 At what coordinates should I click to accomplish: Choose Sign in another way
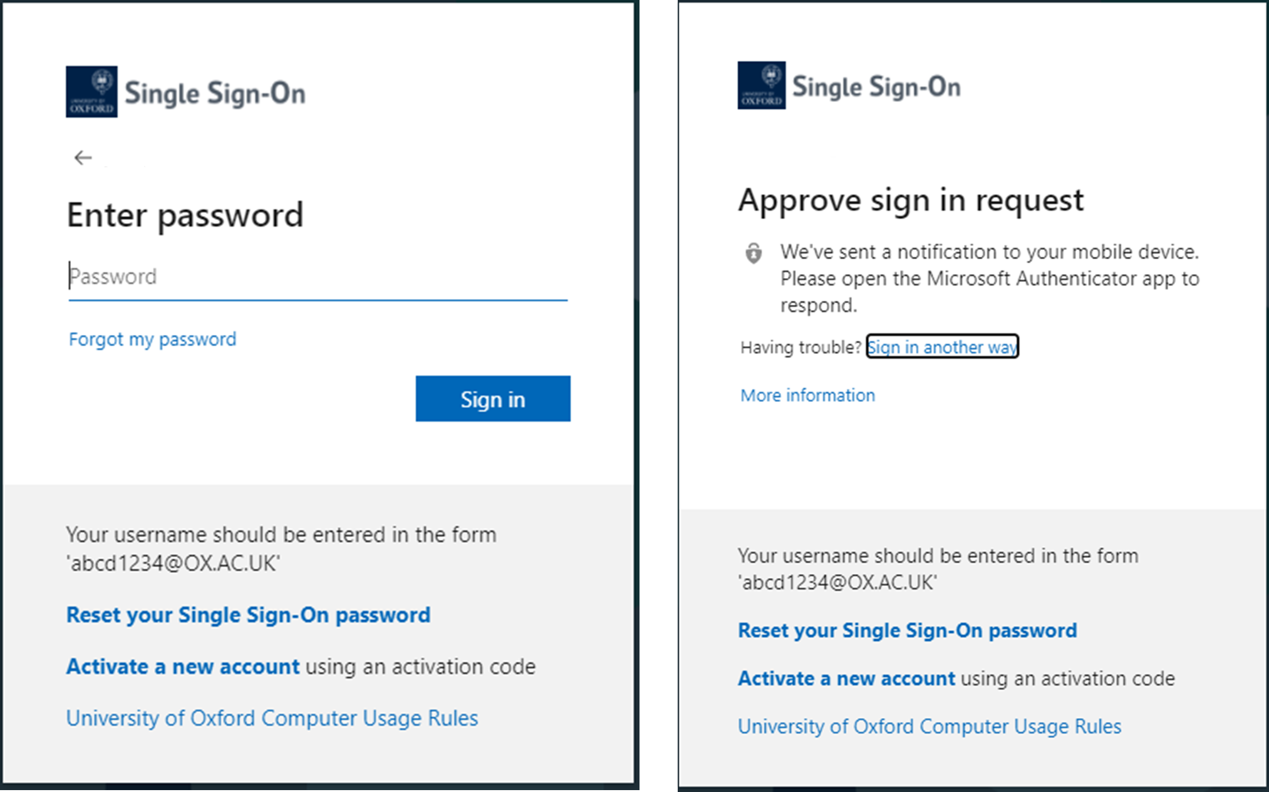click(x=942, y=347)
